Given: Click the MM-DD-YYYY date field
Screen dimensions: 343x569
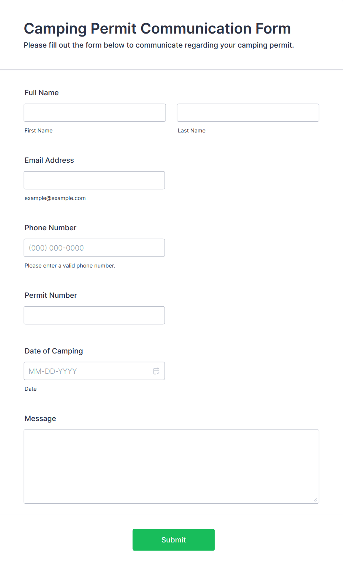Looking at the screenshot, I should pyautogui.click(x=94, y=371).
